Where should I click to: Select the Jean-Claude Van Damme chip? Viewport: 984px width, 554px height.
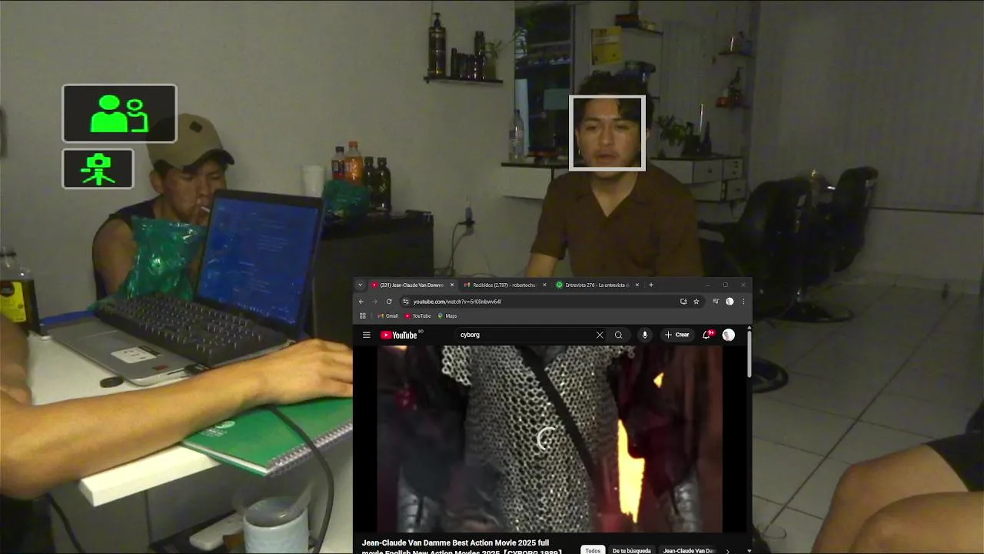(689, 551)
